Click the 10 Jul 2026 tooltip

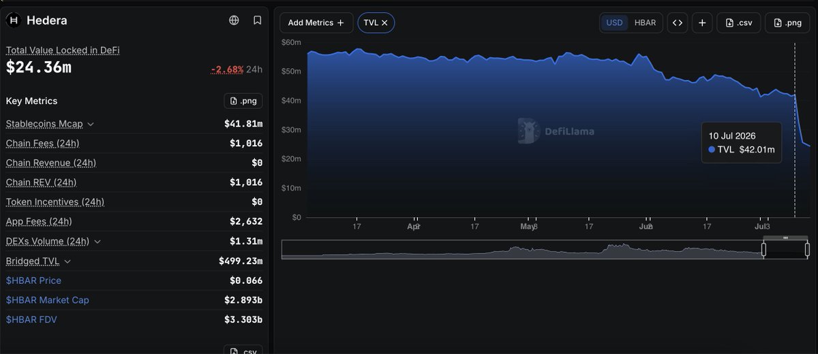pos(742,143)
